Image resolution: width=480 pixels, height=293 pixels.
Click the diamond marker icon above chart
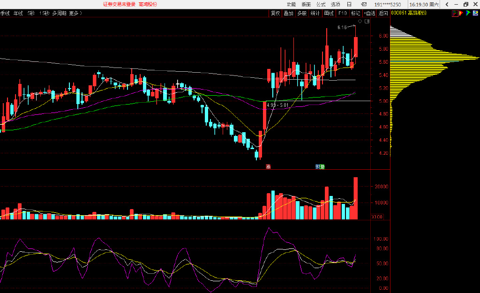click(360, 21)
